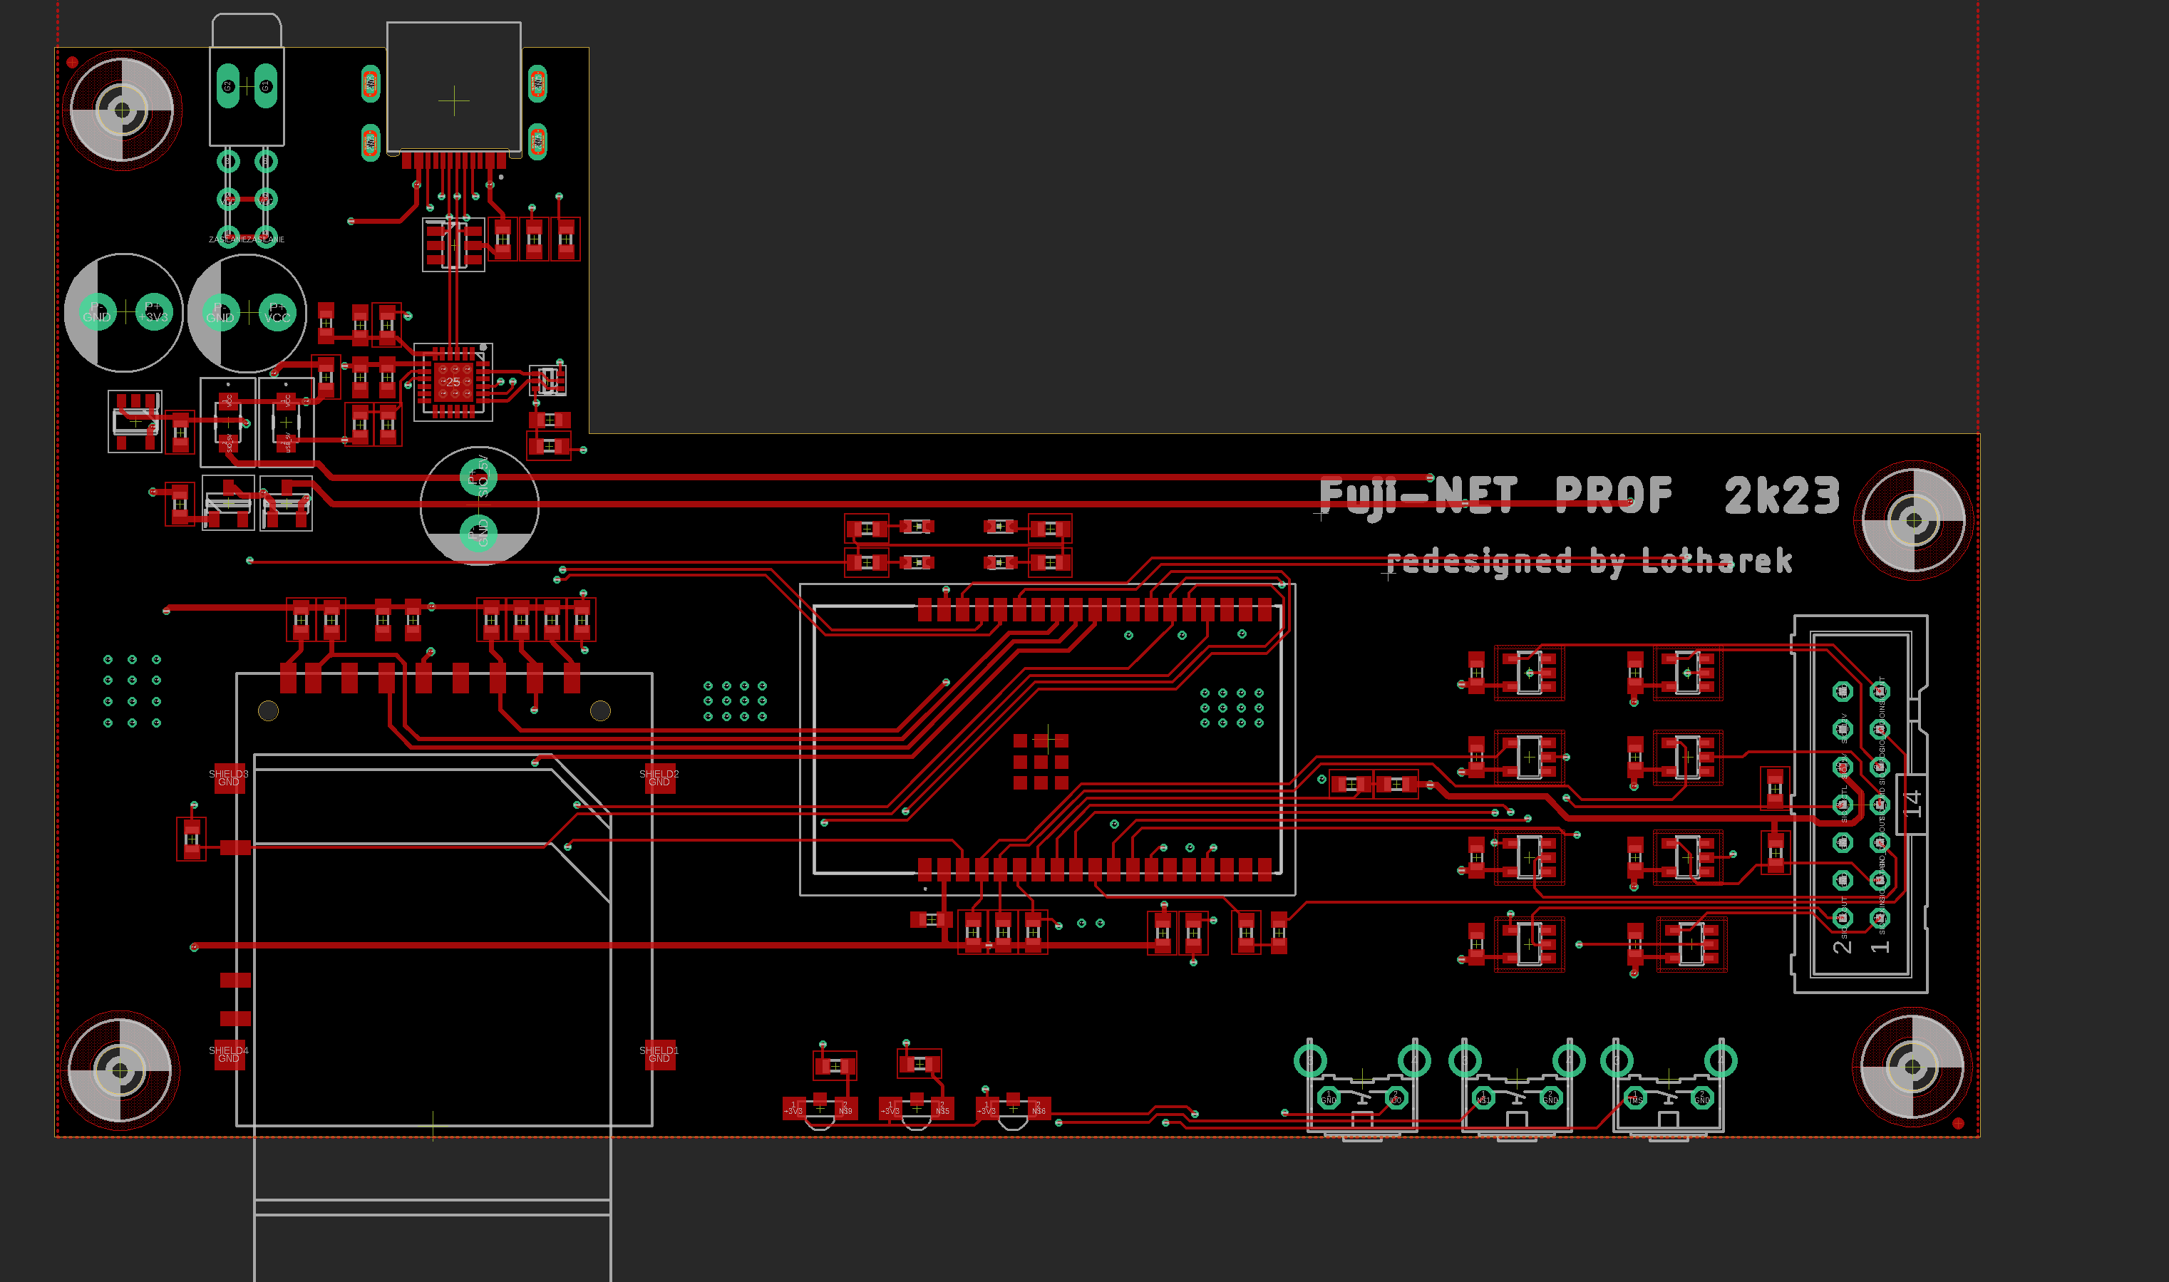Select the P+ +3V3 capacitor pad
Viewport: 2169px width, 1282px height.
pos(154,313)
